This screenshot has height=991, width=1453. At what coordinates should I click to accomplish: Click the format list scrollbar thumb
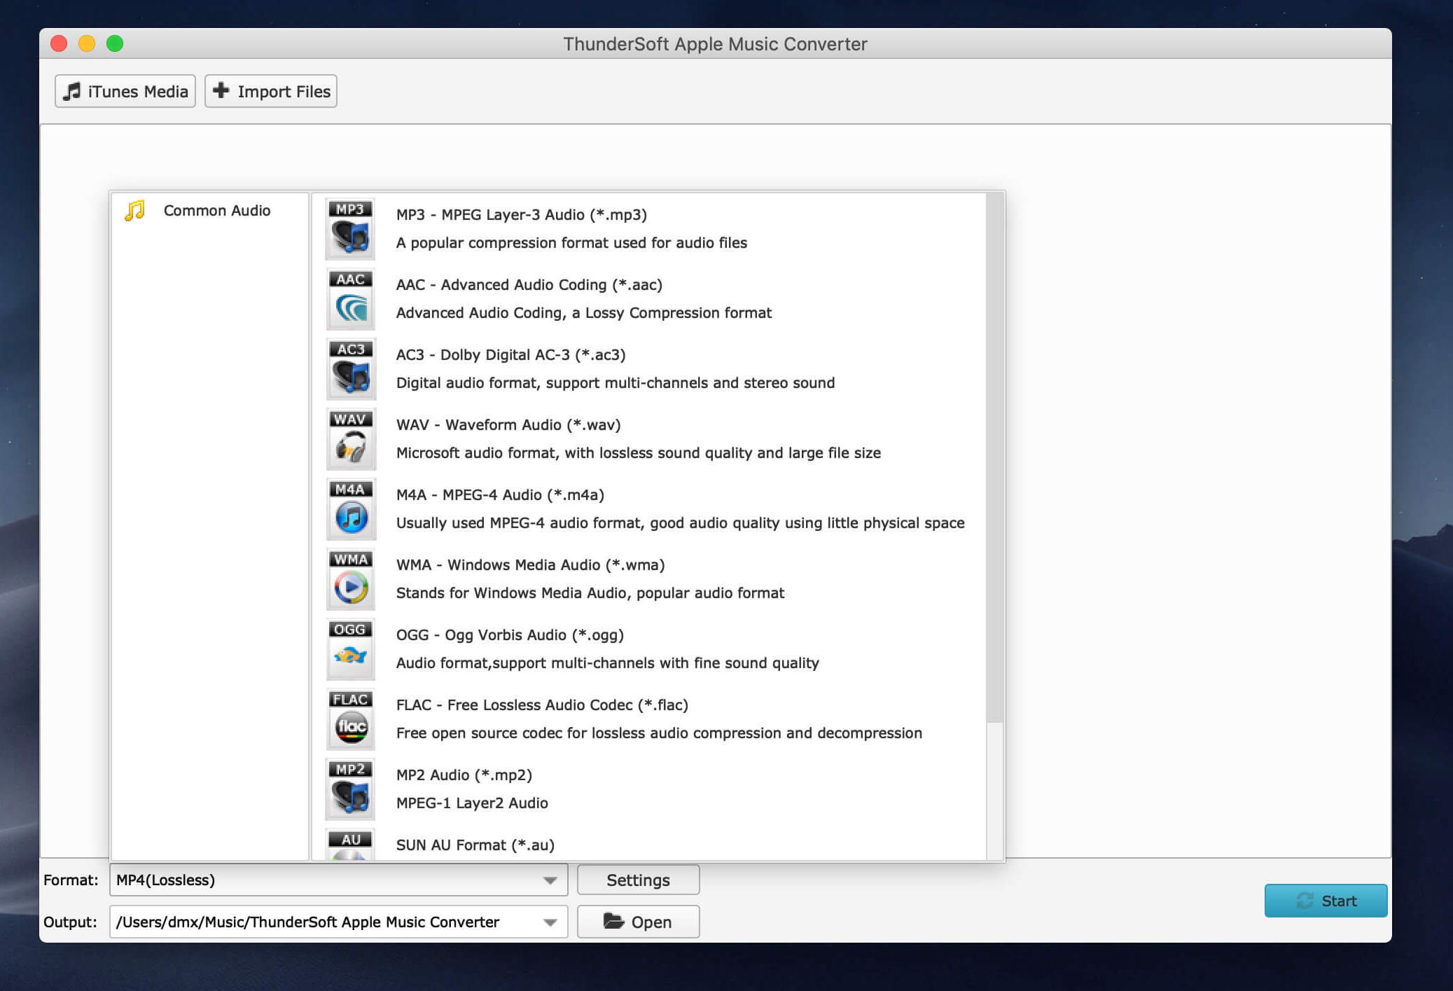(994, 458)
